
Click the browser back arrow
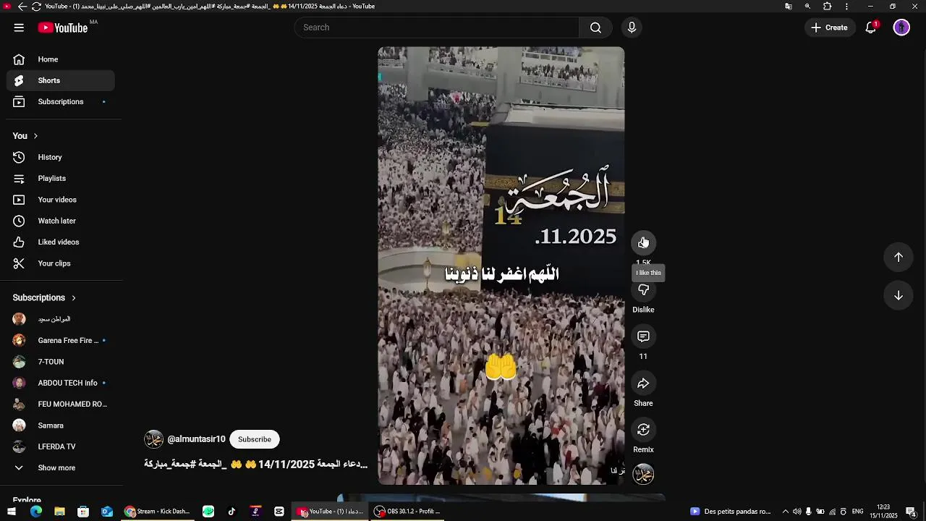tap(22, 7)
